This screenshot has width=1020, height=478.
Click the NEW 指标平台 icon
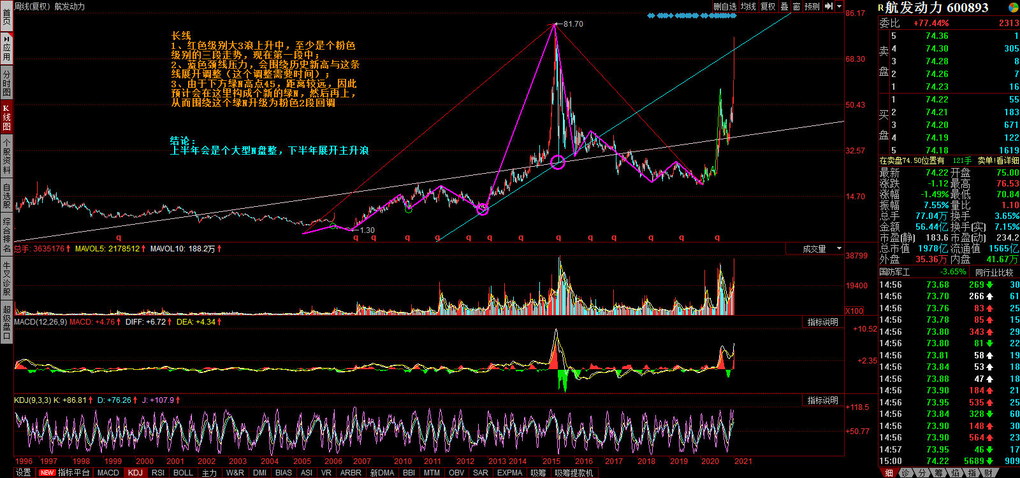coord(64,472)
